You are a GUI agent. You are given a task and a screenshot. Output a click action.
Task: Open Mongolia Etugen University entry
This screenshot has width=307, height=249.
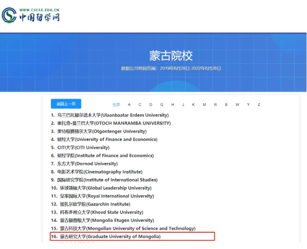tap(103, 220)
